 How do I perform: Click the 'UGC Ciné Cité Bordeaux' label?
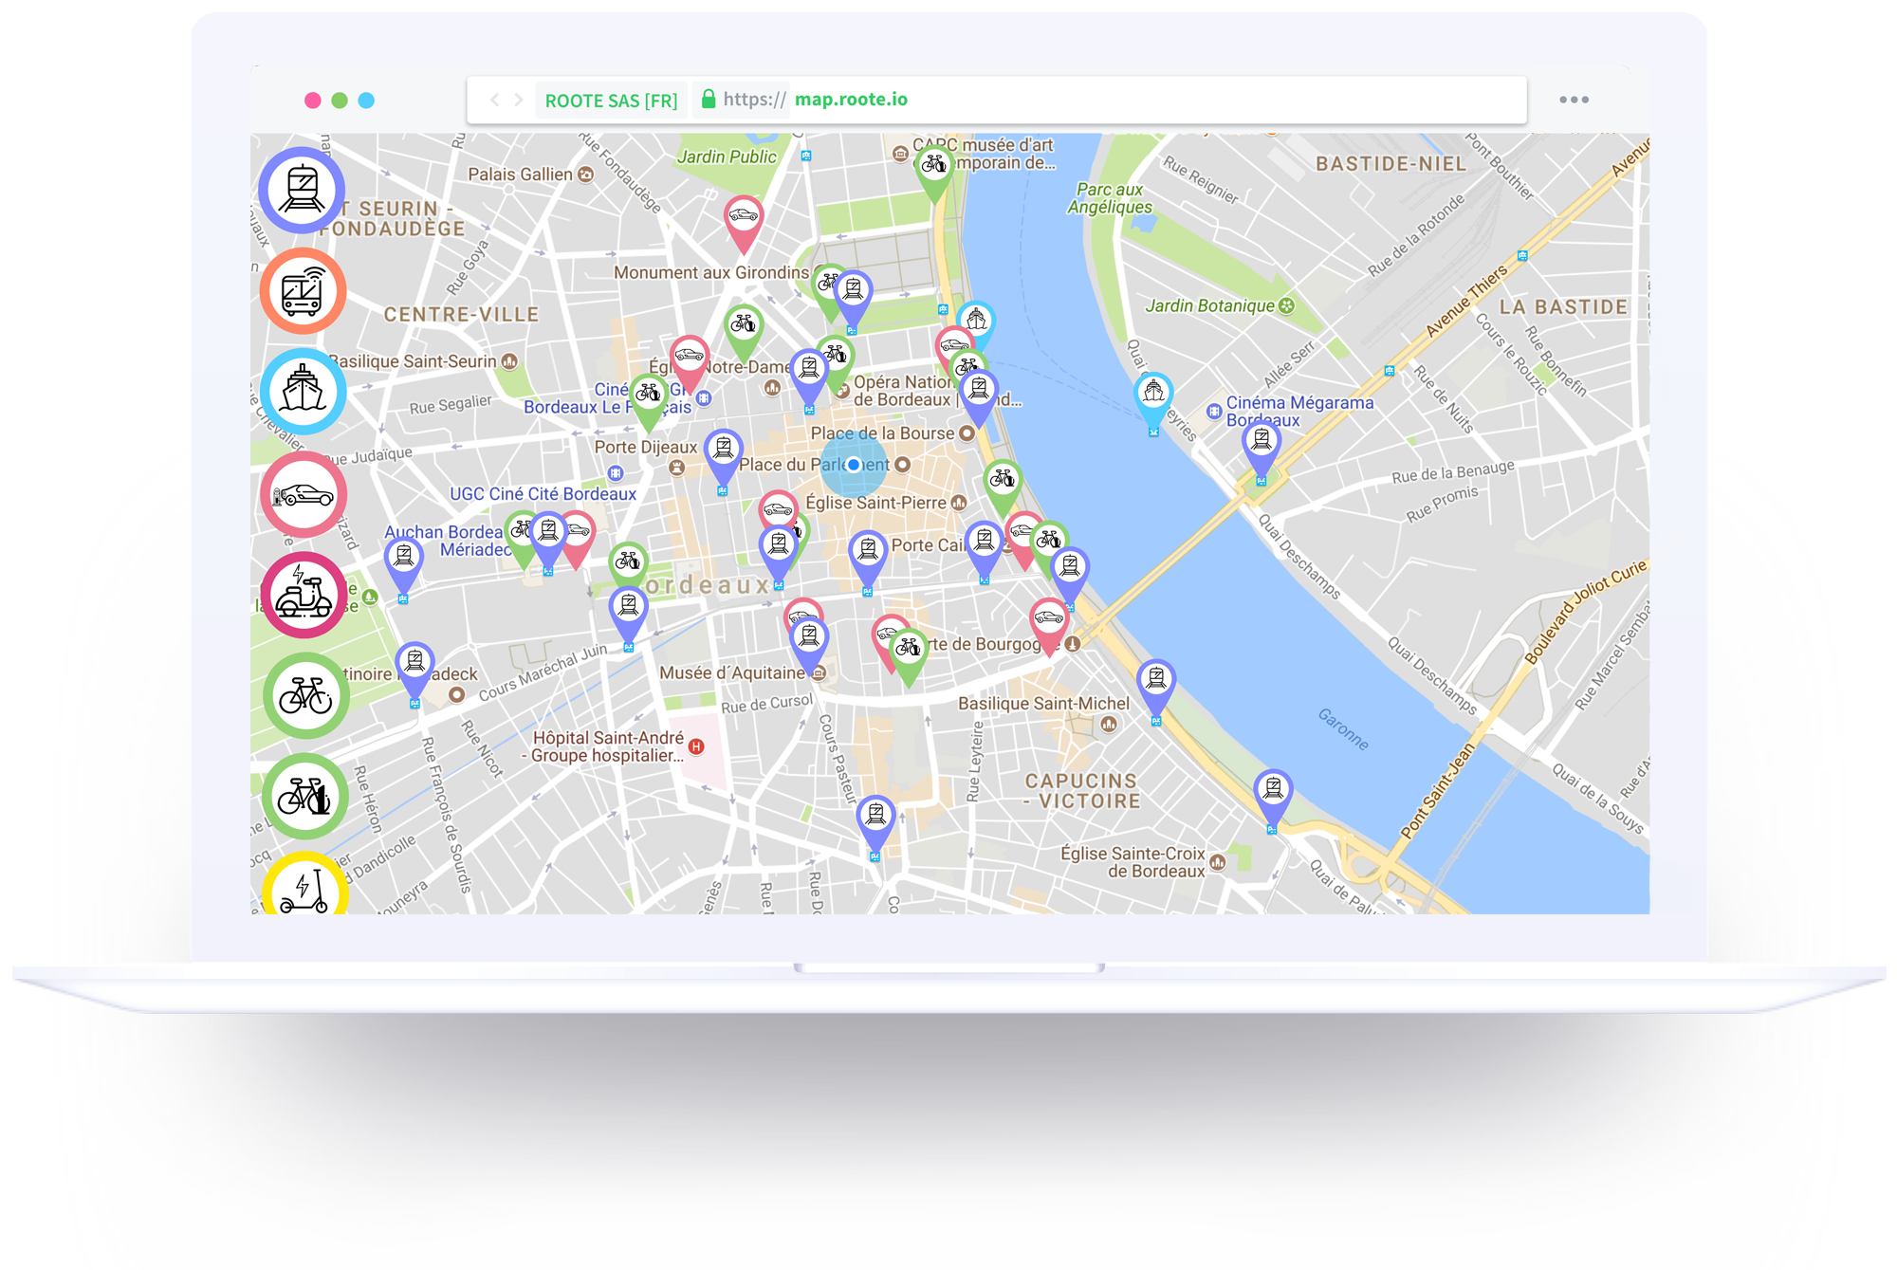(x=543, y=494)
